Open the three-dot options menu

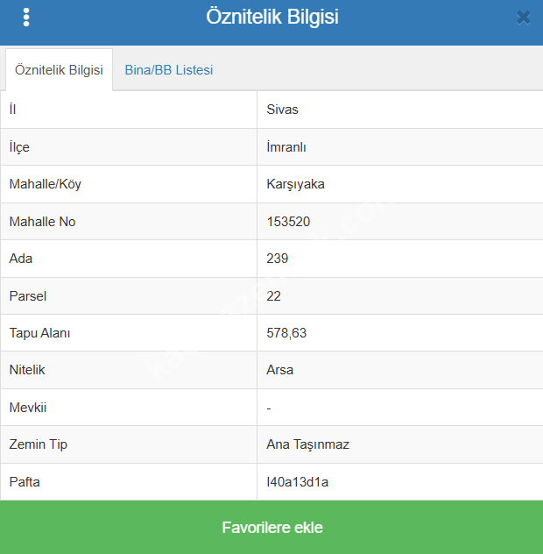pos(26,18)
